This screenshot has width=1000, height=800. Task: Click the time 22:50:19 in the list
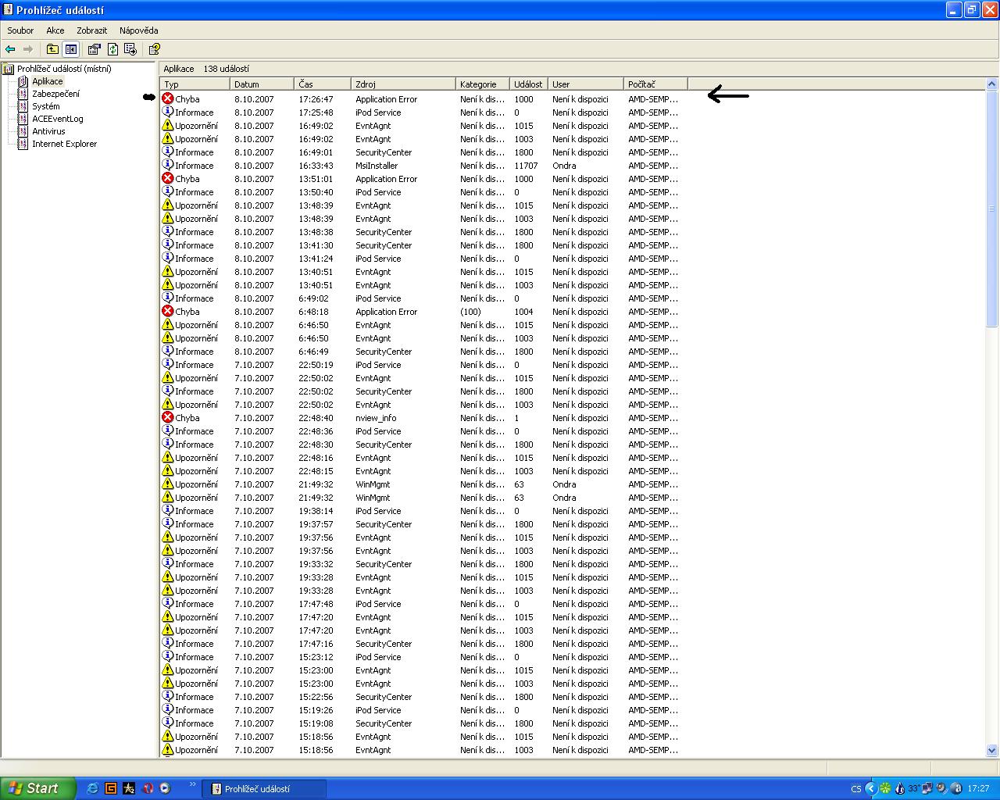pyautogui.click(x=316, y=365)
